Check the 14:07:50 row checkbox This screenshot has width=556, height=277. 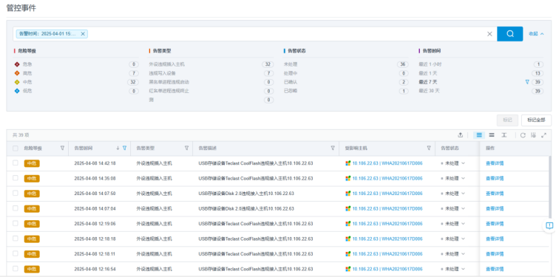click(16, 193)
